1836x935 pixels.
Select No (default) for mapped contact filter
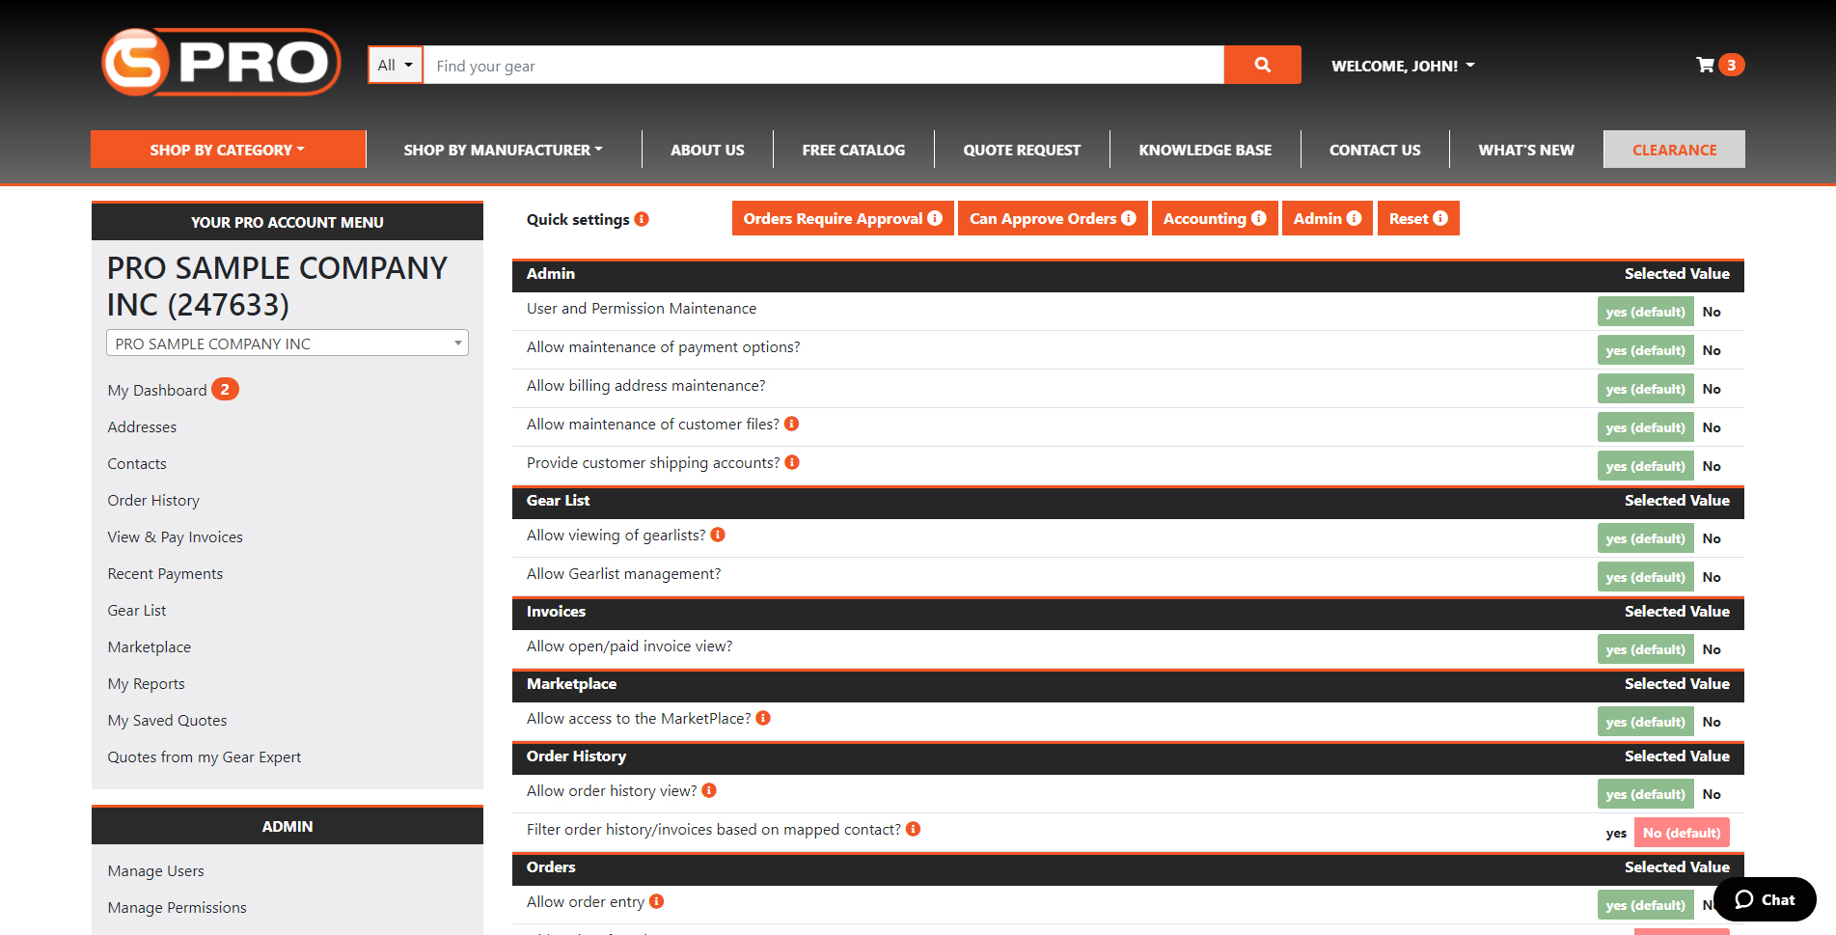pos(1682,833)
